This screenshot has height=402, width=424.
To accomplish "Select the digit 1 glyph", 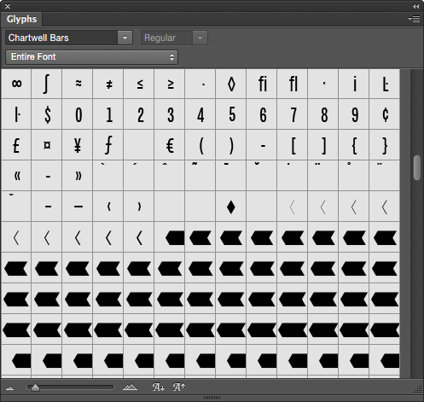I will [x=108, y=114].
